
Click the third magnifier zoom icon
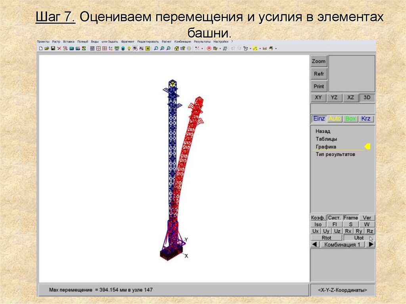168,48
